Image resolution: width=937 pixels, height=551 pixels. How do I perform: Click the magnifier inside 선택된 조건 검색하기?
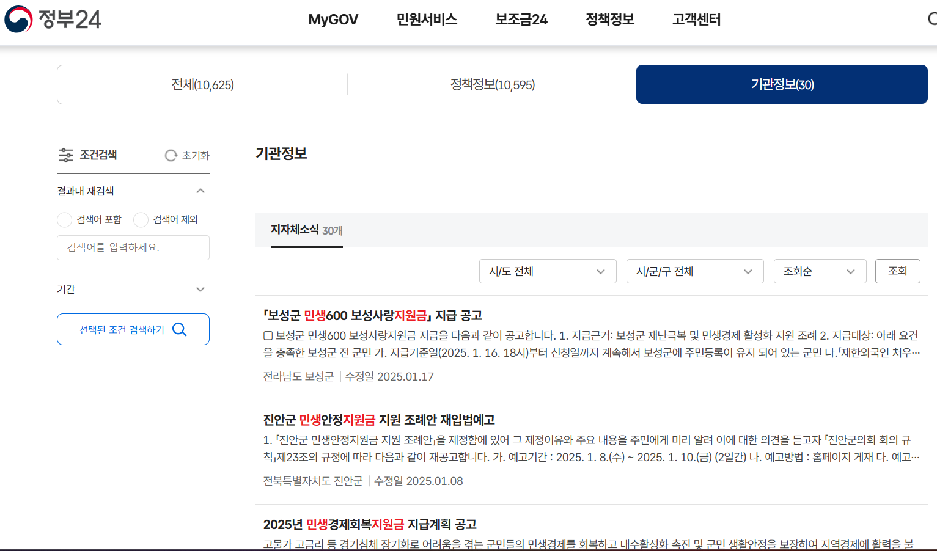point(179,329)
